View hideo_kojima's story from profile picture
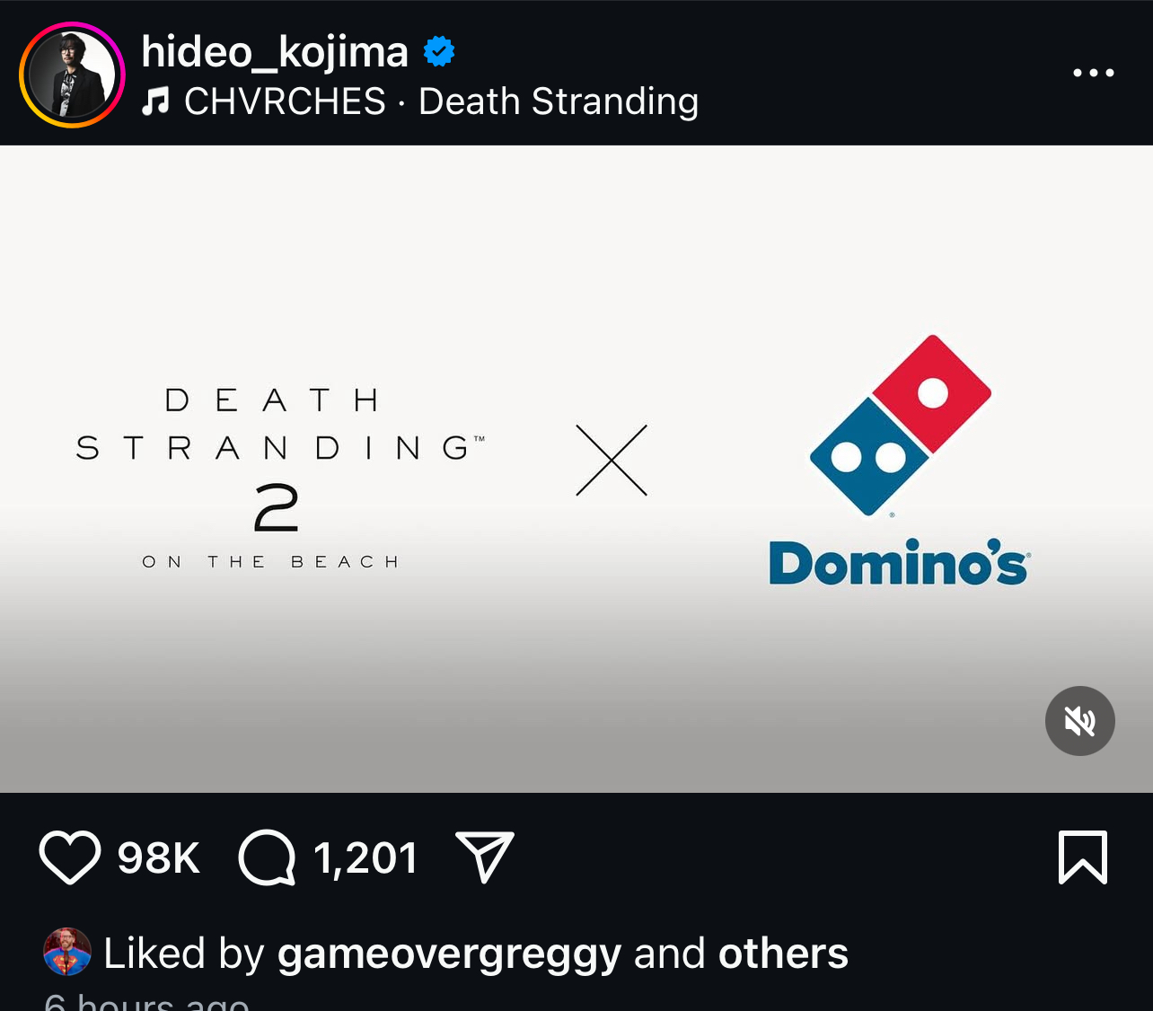Screen dimensions: 1153x1011 click(x=72, y=75)
